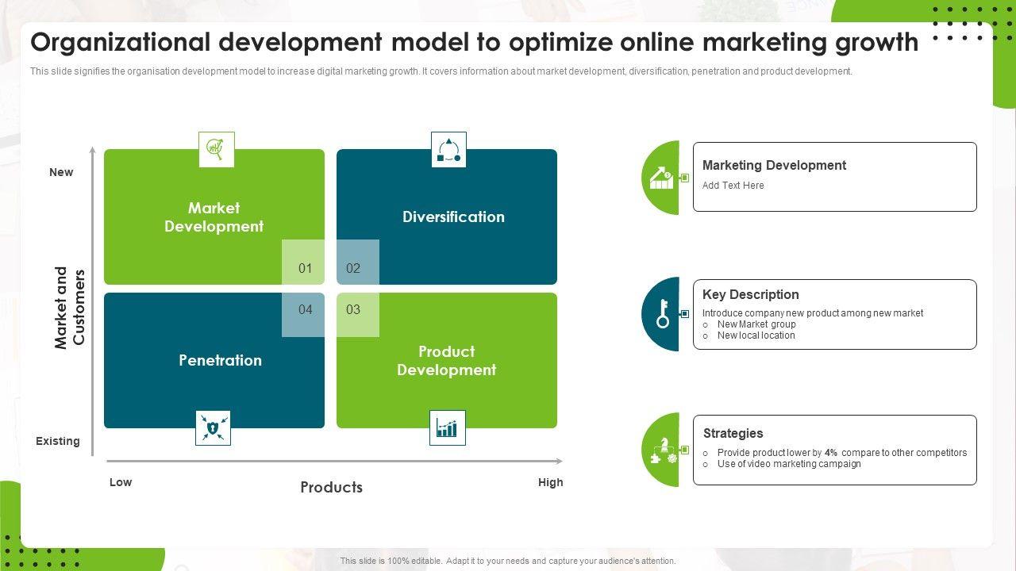Click the Marketing Development growth arrow icon
1016x571 pixels.
click(662, 178)
